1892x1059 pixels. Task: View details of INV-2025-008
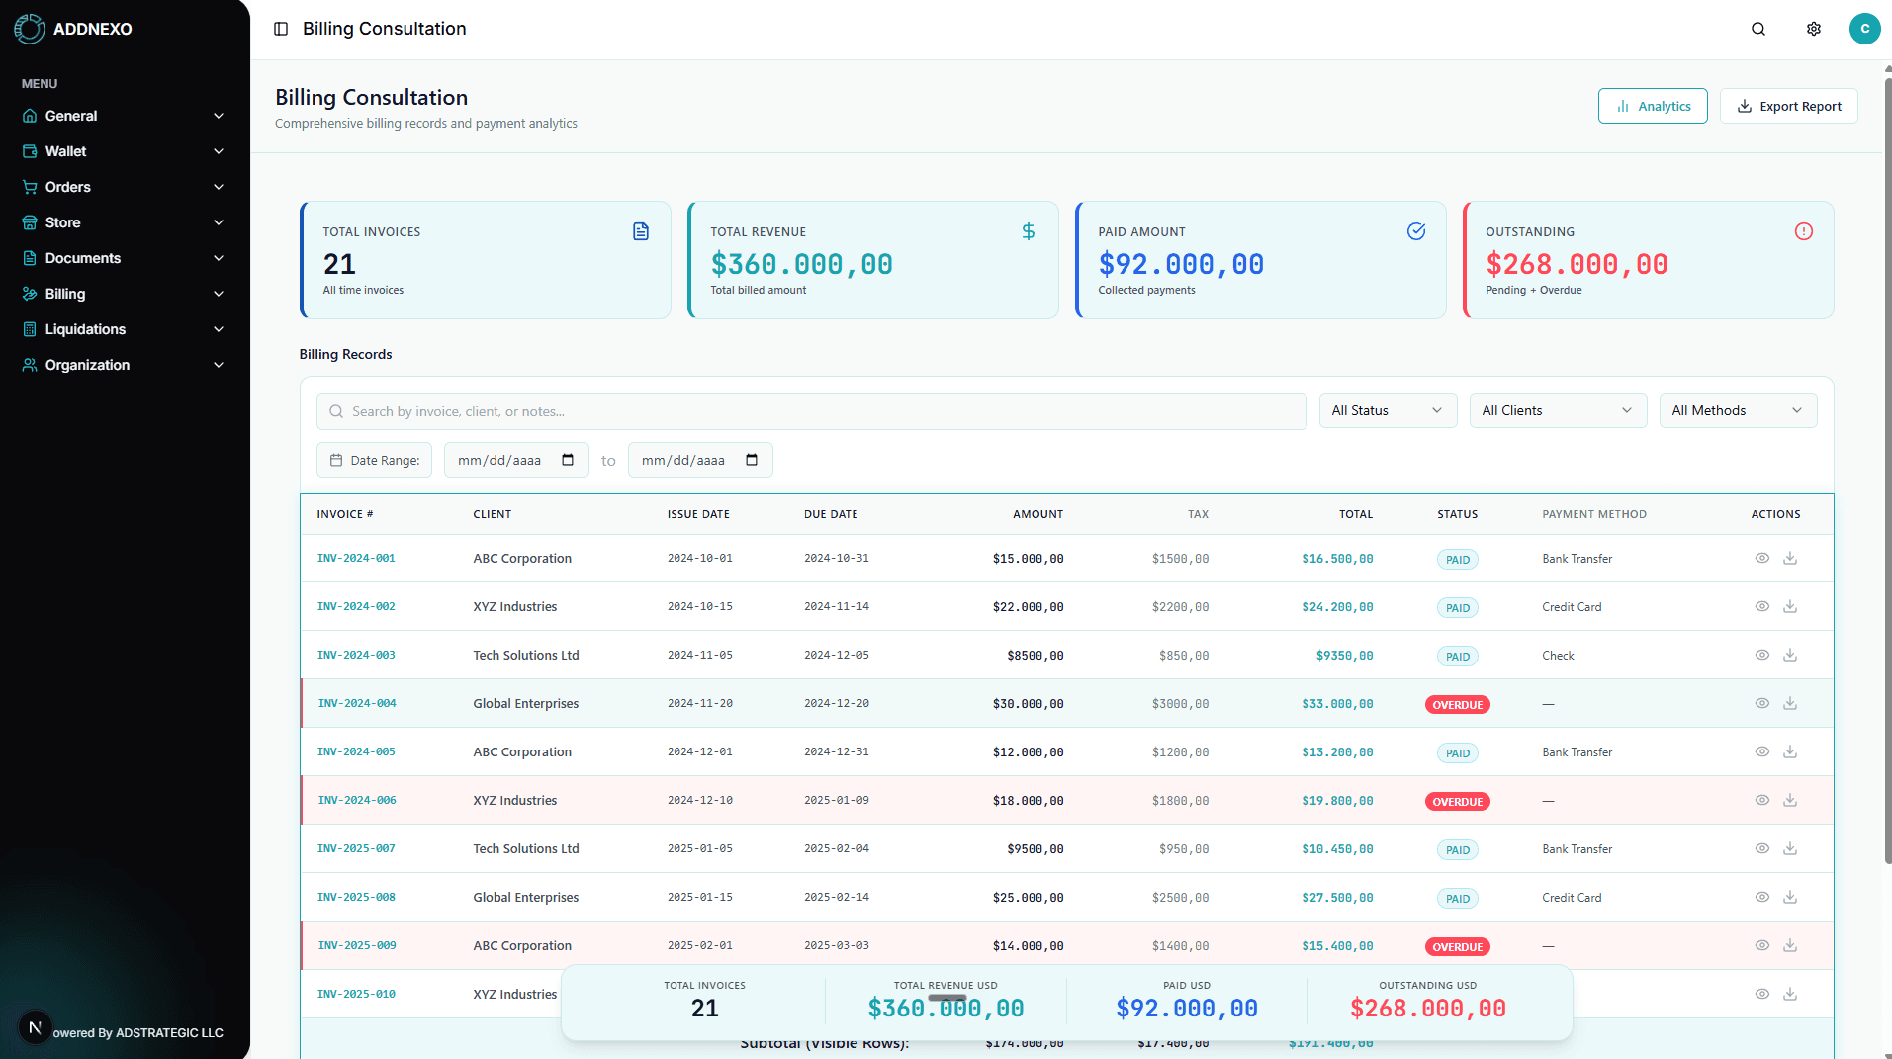(1762, 897)
